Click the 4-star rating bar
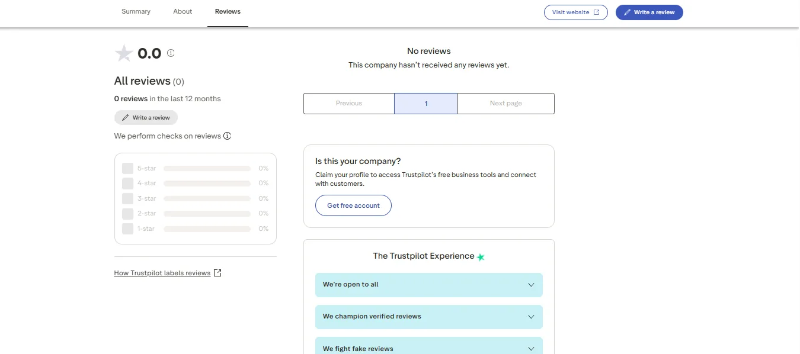 click(x=207, y=184)
